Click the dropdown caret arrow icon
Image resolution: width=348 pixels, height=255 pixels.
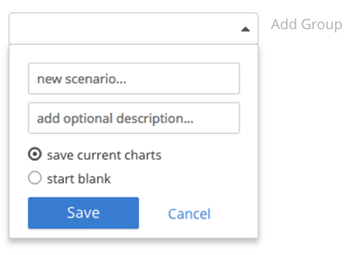(245, 29)
